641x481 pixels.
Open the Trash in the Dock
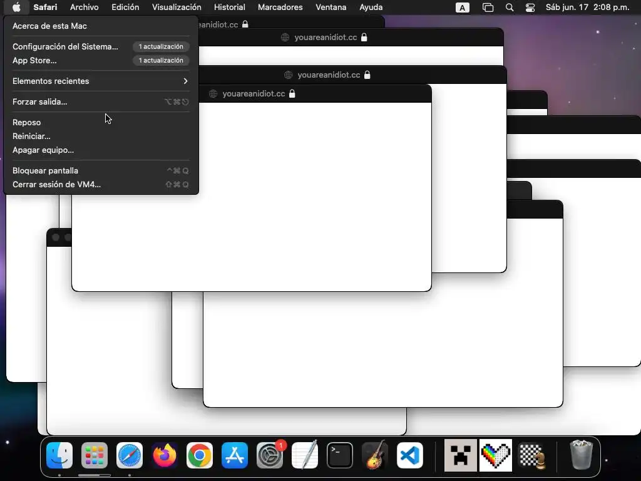(581, 455)
